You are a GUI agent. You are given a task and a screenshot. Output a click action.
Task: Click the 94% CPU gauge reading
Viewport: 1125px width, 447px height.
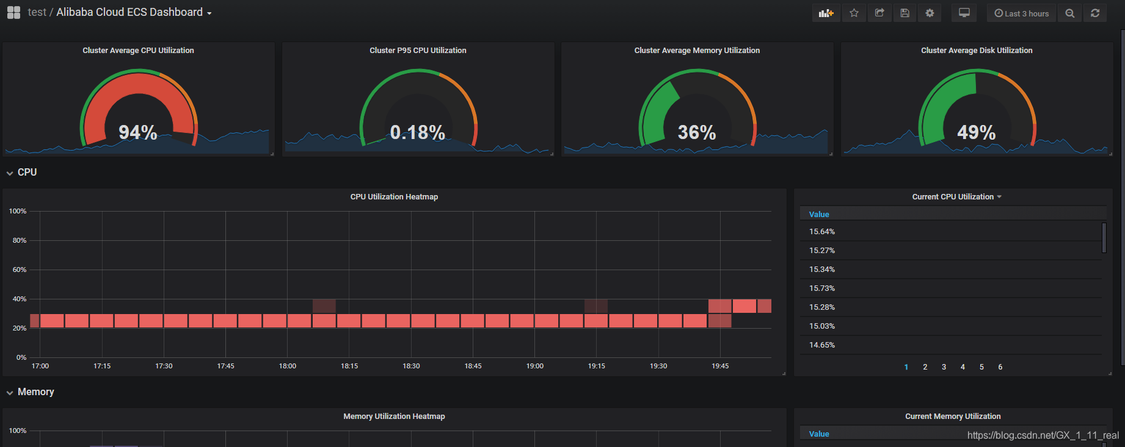(138, 132)
